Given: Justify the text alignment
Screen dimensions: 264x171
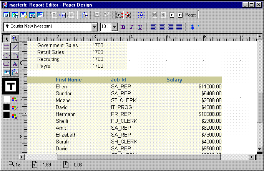Looking at the screenshot, I should [179, 27].
